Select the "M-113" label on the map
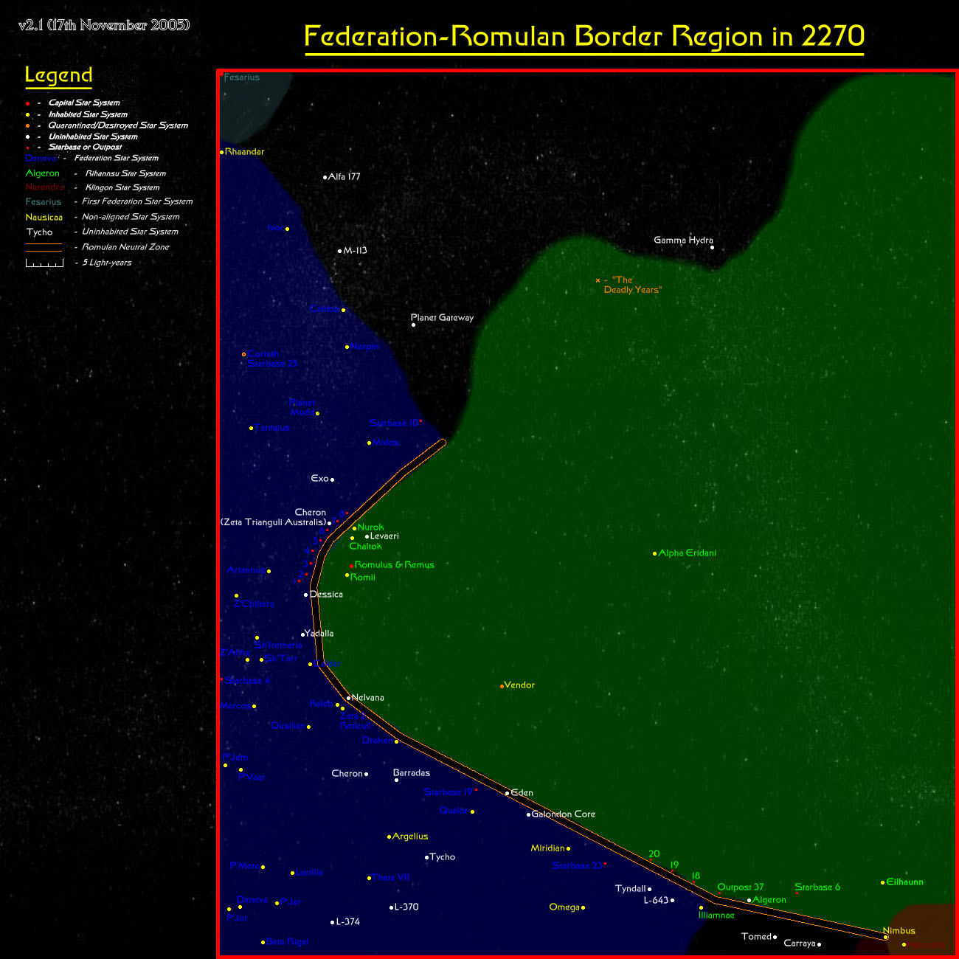 coord(355,251)
